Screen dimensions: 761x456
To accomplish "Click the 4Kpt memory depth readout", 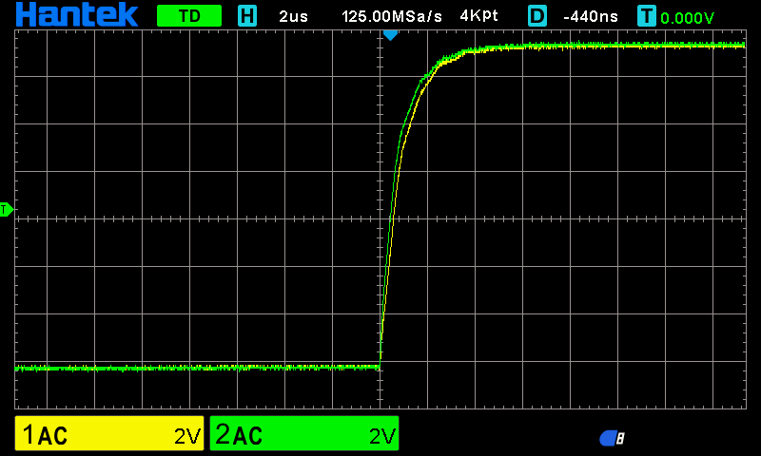I will 478,16.
